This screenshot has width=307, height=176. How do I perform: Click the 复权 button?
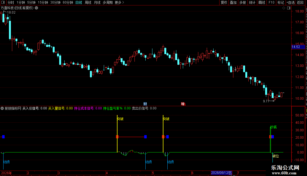(224, 2)
